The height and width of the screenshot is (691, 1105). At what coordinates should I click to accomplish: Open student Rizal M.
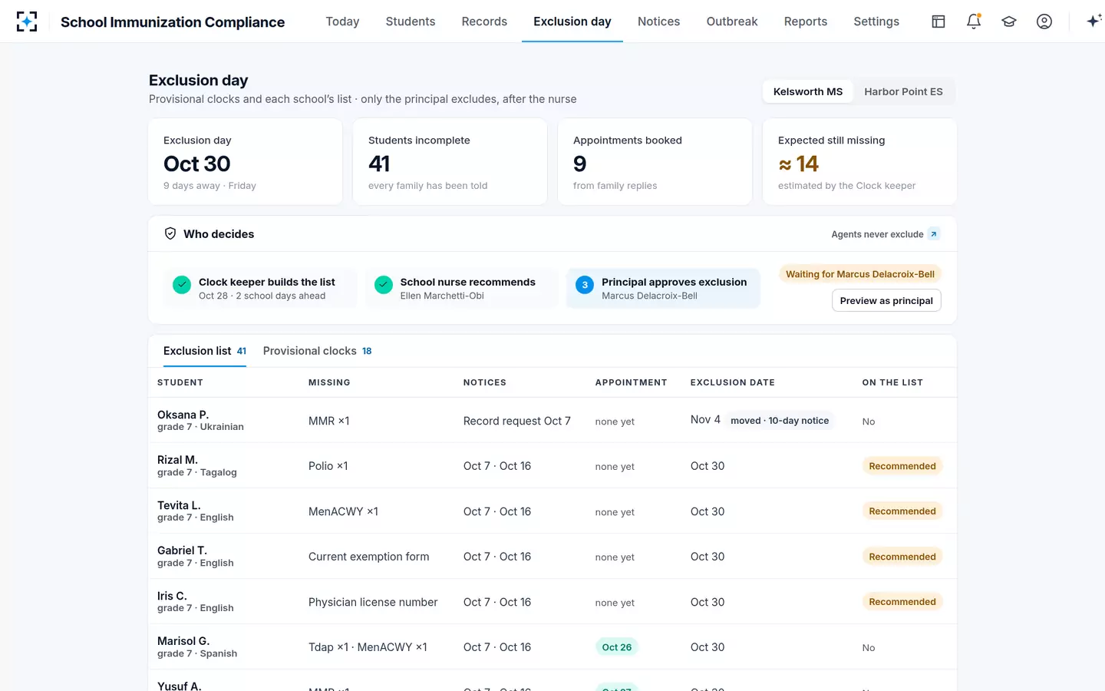point(177,460)
